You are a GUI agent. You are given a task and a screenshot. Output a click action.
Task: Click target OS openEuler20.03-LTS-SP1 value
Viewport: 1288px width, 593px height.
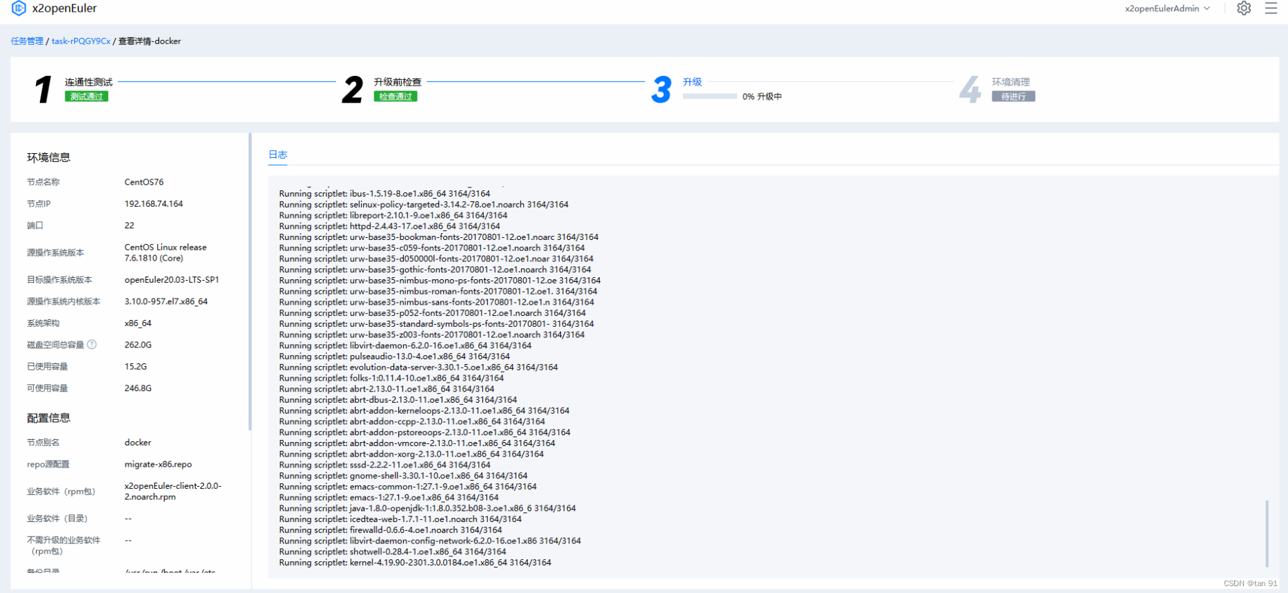click(x=172, y=280)
